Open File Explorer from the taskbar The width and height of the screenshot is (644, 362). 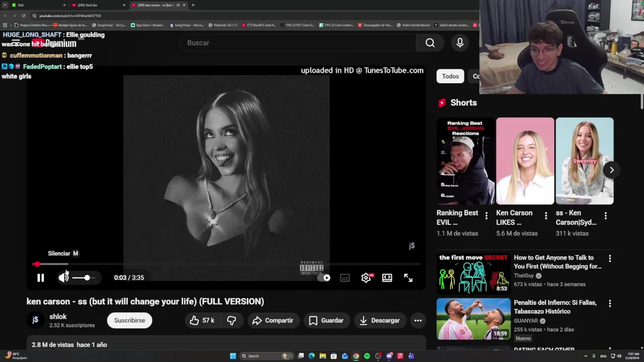click(323, 356)
